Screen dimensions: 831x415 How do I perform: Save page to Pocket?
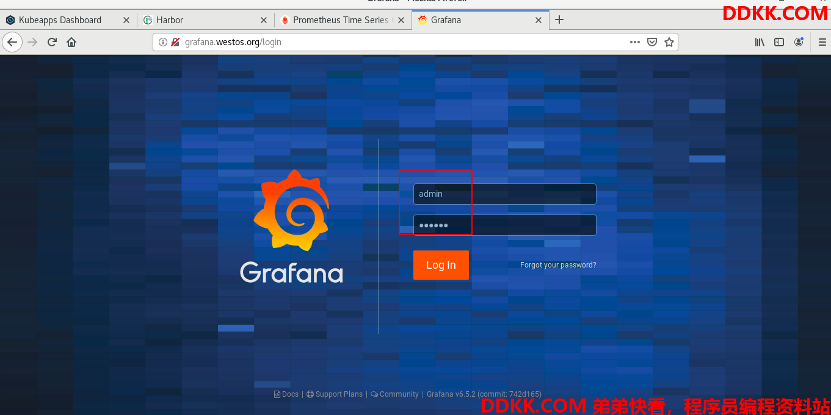click(652, 42)
